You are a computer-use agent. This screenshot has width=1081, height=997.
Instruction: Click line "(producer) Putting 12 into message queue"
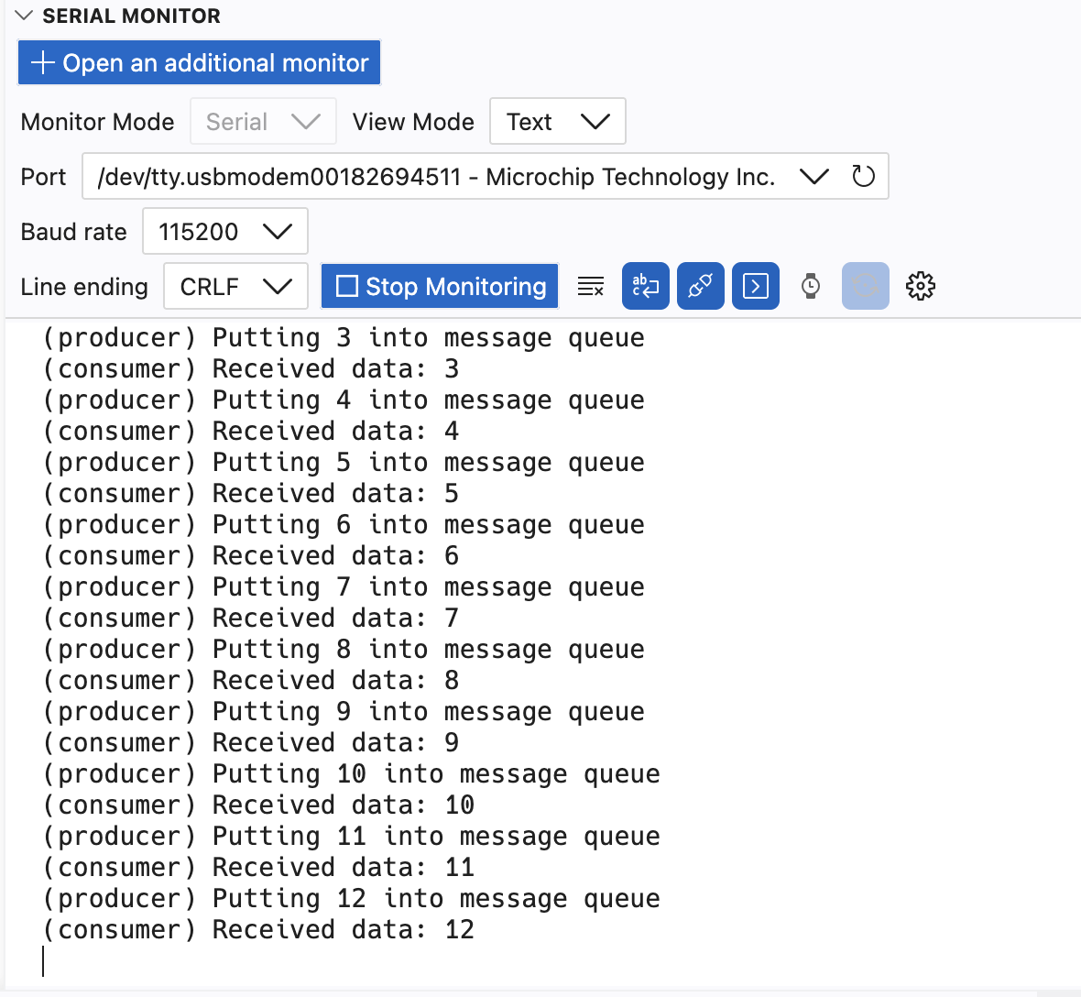click(351, 898)
